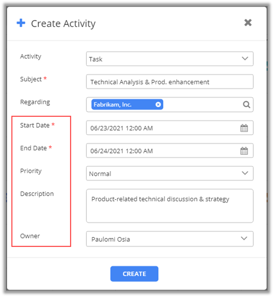The width and height of the screenshot is (274, 297).
Task: Open the Start Date calendar picker
Action: coord(244,128)
